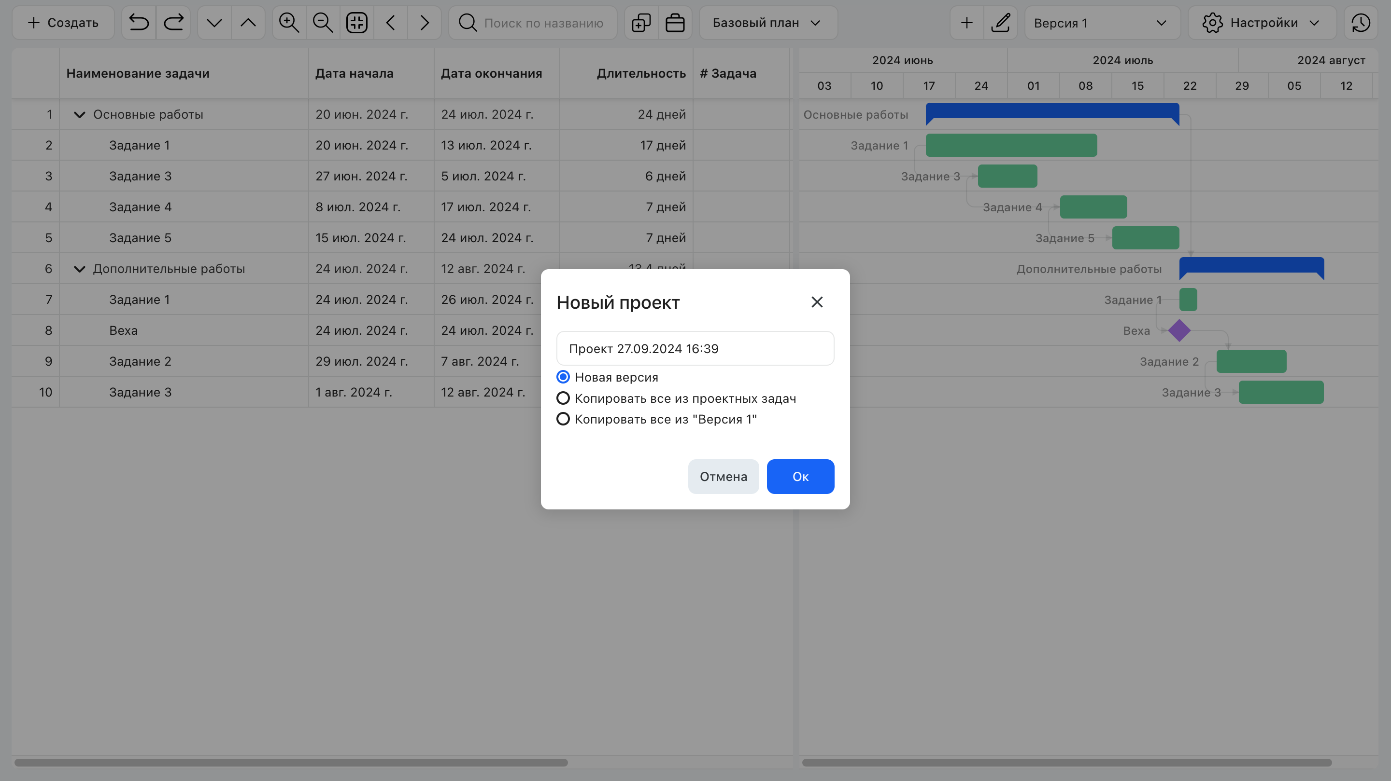This screenshot has height=781, width=1391.
Task: Click the history/activity icon
Action: (1362, 23)
